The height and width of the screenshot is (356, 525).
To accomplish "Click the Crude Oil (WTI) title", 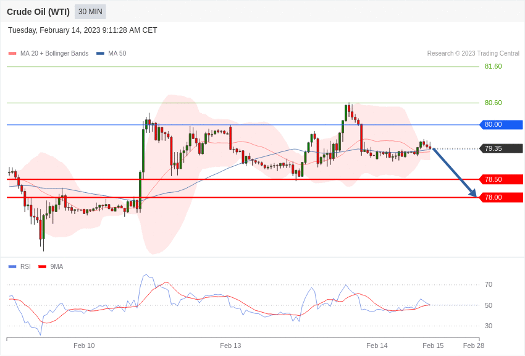I will pos(38,12).
